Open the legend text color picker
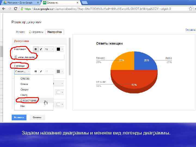This screenshot has width=196, height=147. click(x=60, y=71)
